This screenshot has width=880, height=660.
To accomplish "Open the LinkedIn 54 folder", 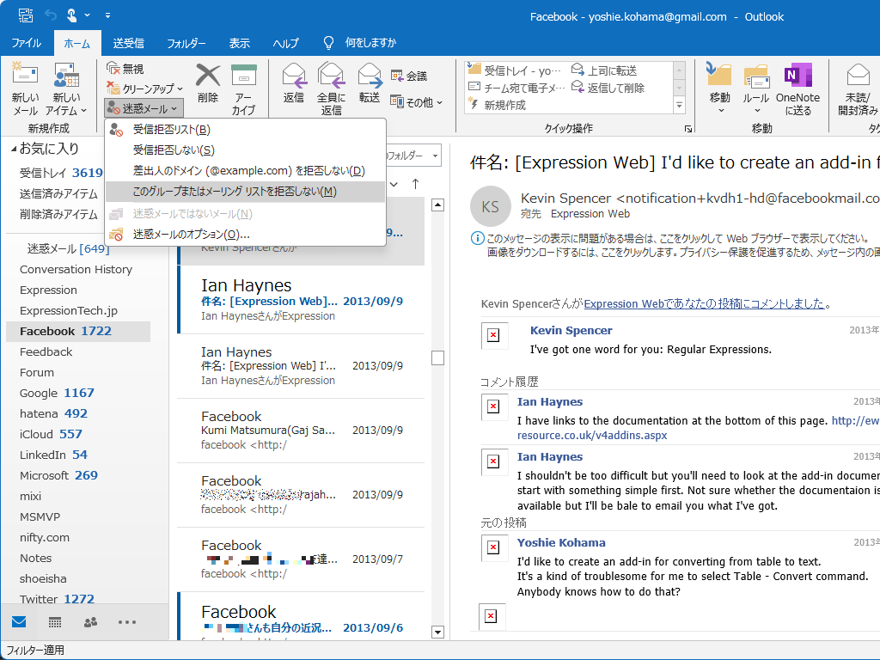I will click(53, 455).
